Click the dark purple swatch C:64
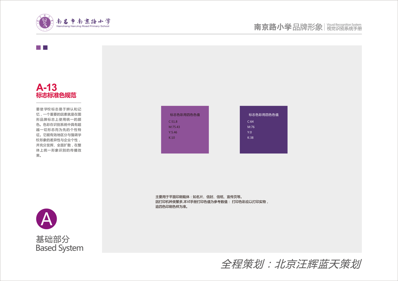Image resolution: width=398 pixels, height=281 pixels. [x=264, y=130]
